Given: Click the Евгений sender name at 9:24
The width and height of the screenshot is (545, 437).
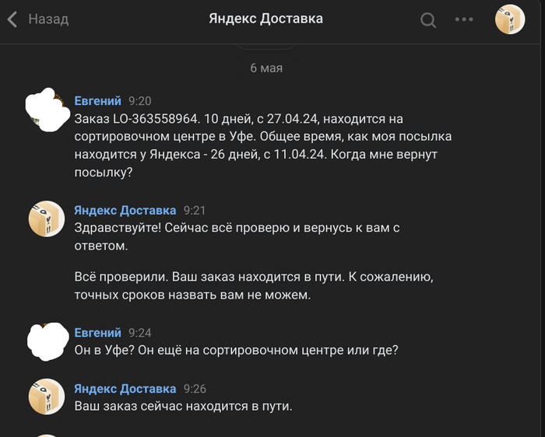Looking at the screenshot, I should pyautogui.click(x=97, y=333).
